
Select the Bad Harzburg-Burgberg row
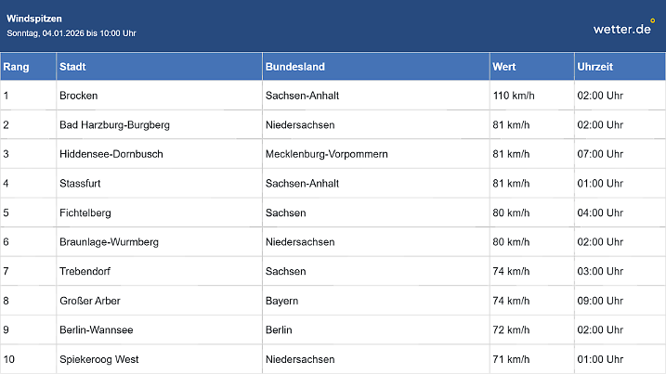(x=114, y=124)
